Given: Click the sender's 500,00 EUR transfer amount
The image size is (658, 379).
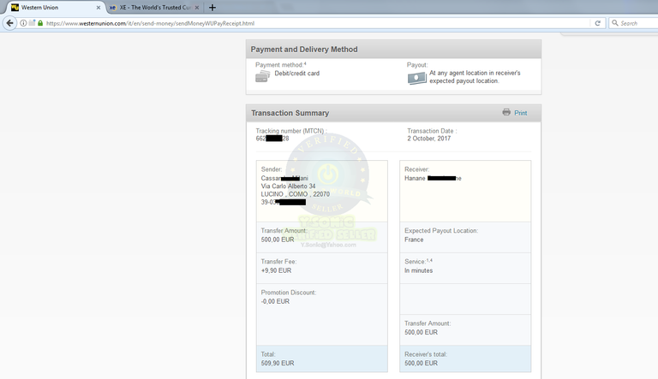Looking at the screenshot, I should (278, 240).
